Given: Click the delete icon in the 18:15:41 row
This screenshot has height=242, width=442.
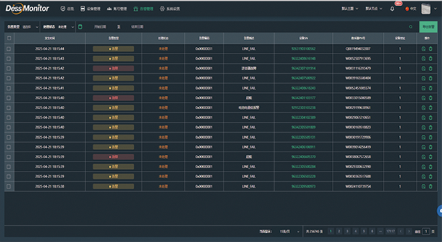Looking at the screenshot, I should [431, 88].
